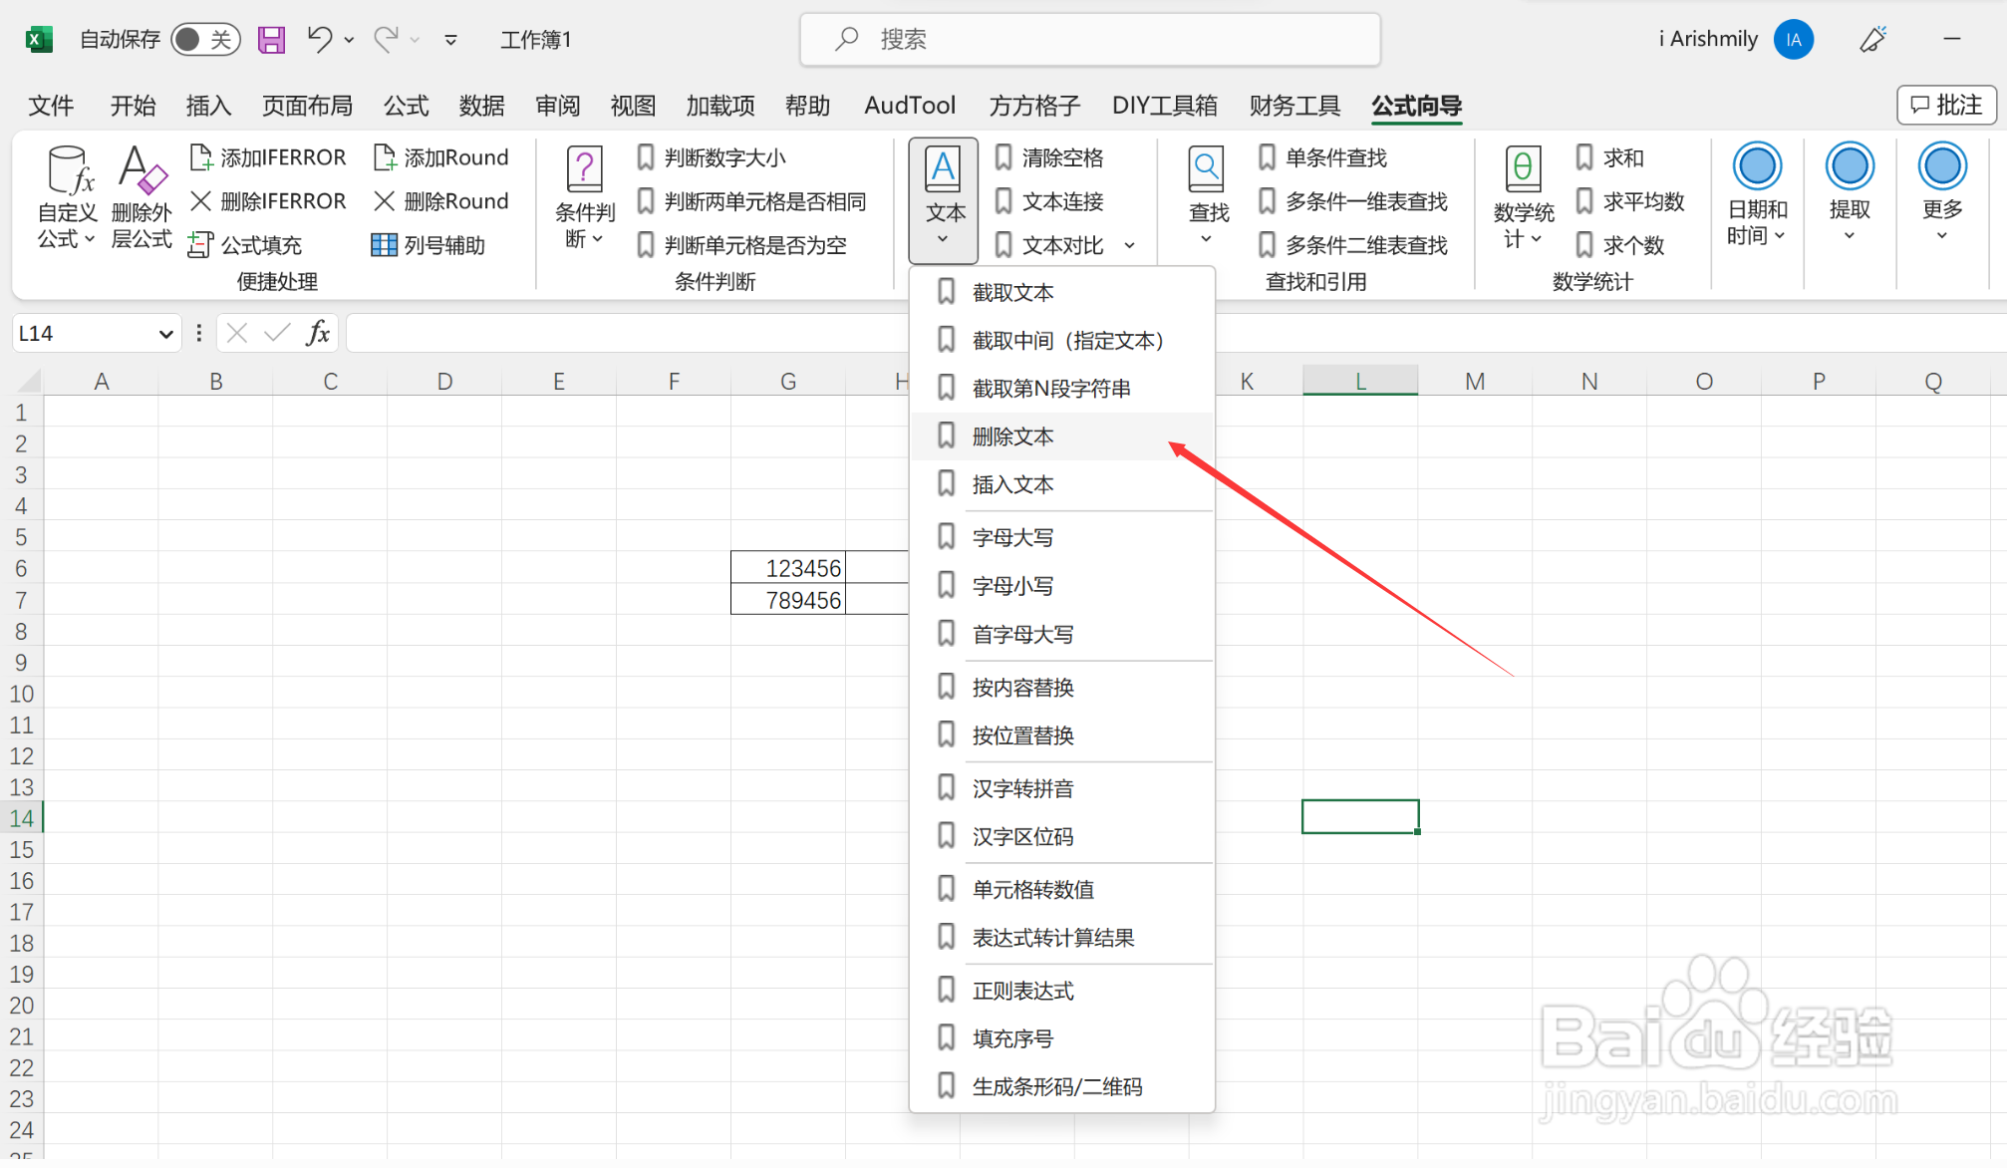Switch to the 方方格子 ribbon tab
2007x1168 pixels.
tap(1034, 106)
